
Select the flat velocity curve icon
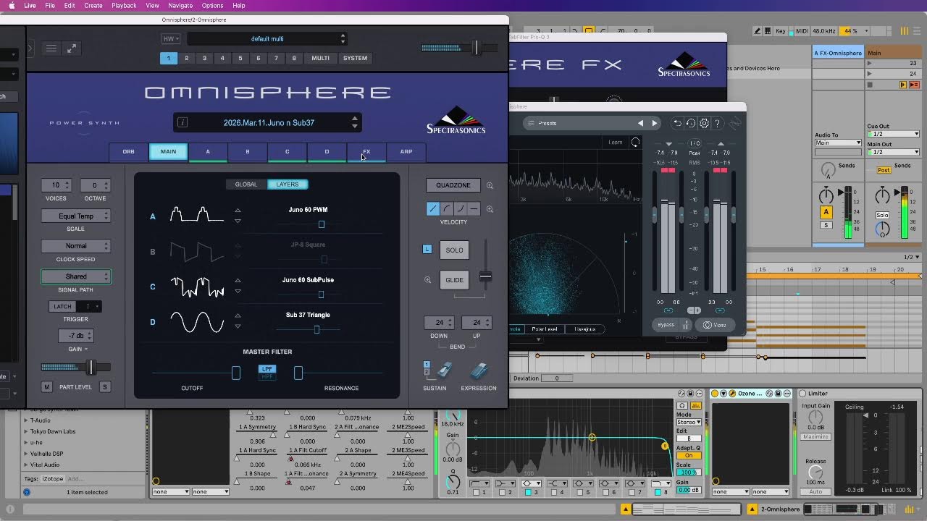click(x=474, y=209)
